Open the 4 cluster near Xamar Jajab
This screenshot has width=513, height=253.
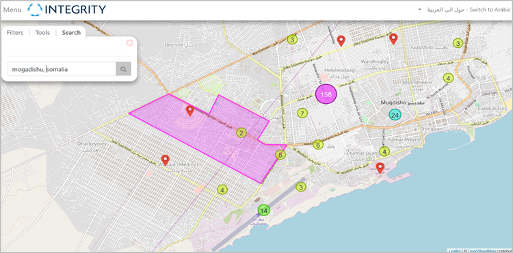(384, 152)
